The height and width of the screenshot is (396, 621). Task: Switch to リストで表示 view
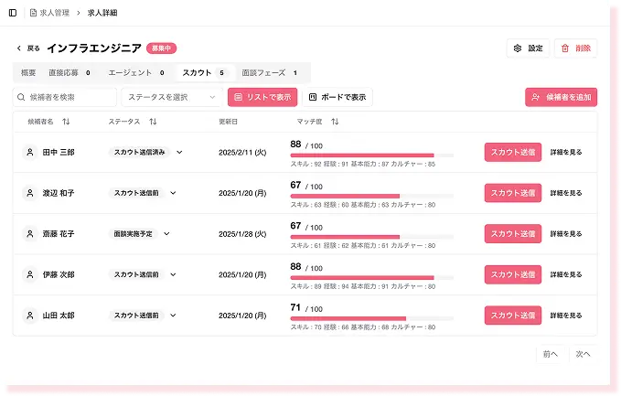[x=262, y=97]
